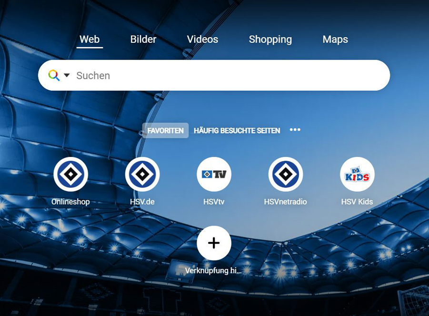429x316 pixels.
Task: Switch to the Bilder search tab
Action: (x=143, y=39)
